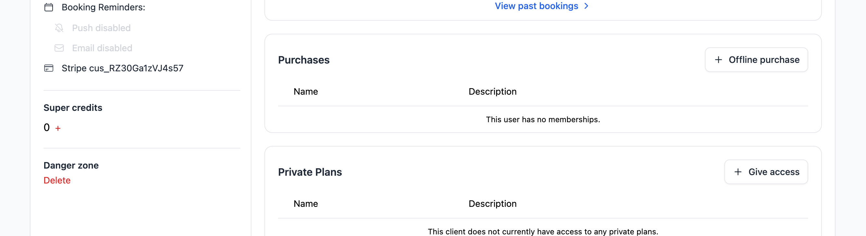Screen dimensions: 866x236
Task: Give access to a private plan
Action: coord(766,172)
